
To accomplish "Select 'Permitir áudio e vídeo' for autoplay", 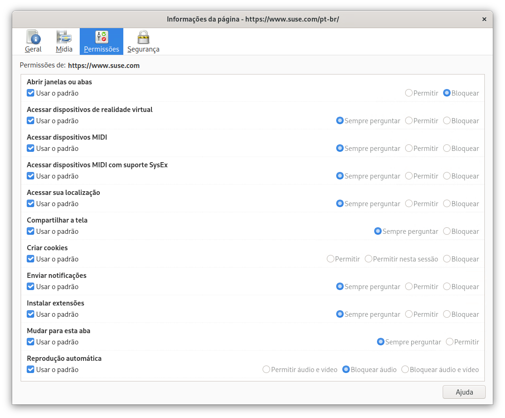I will click(x=266, y=370).
